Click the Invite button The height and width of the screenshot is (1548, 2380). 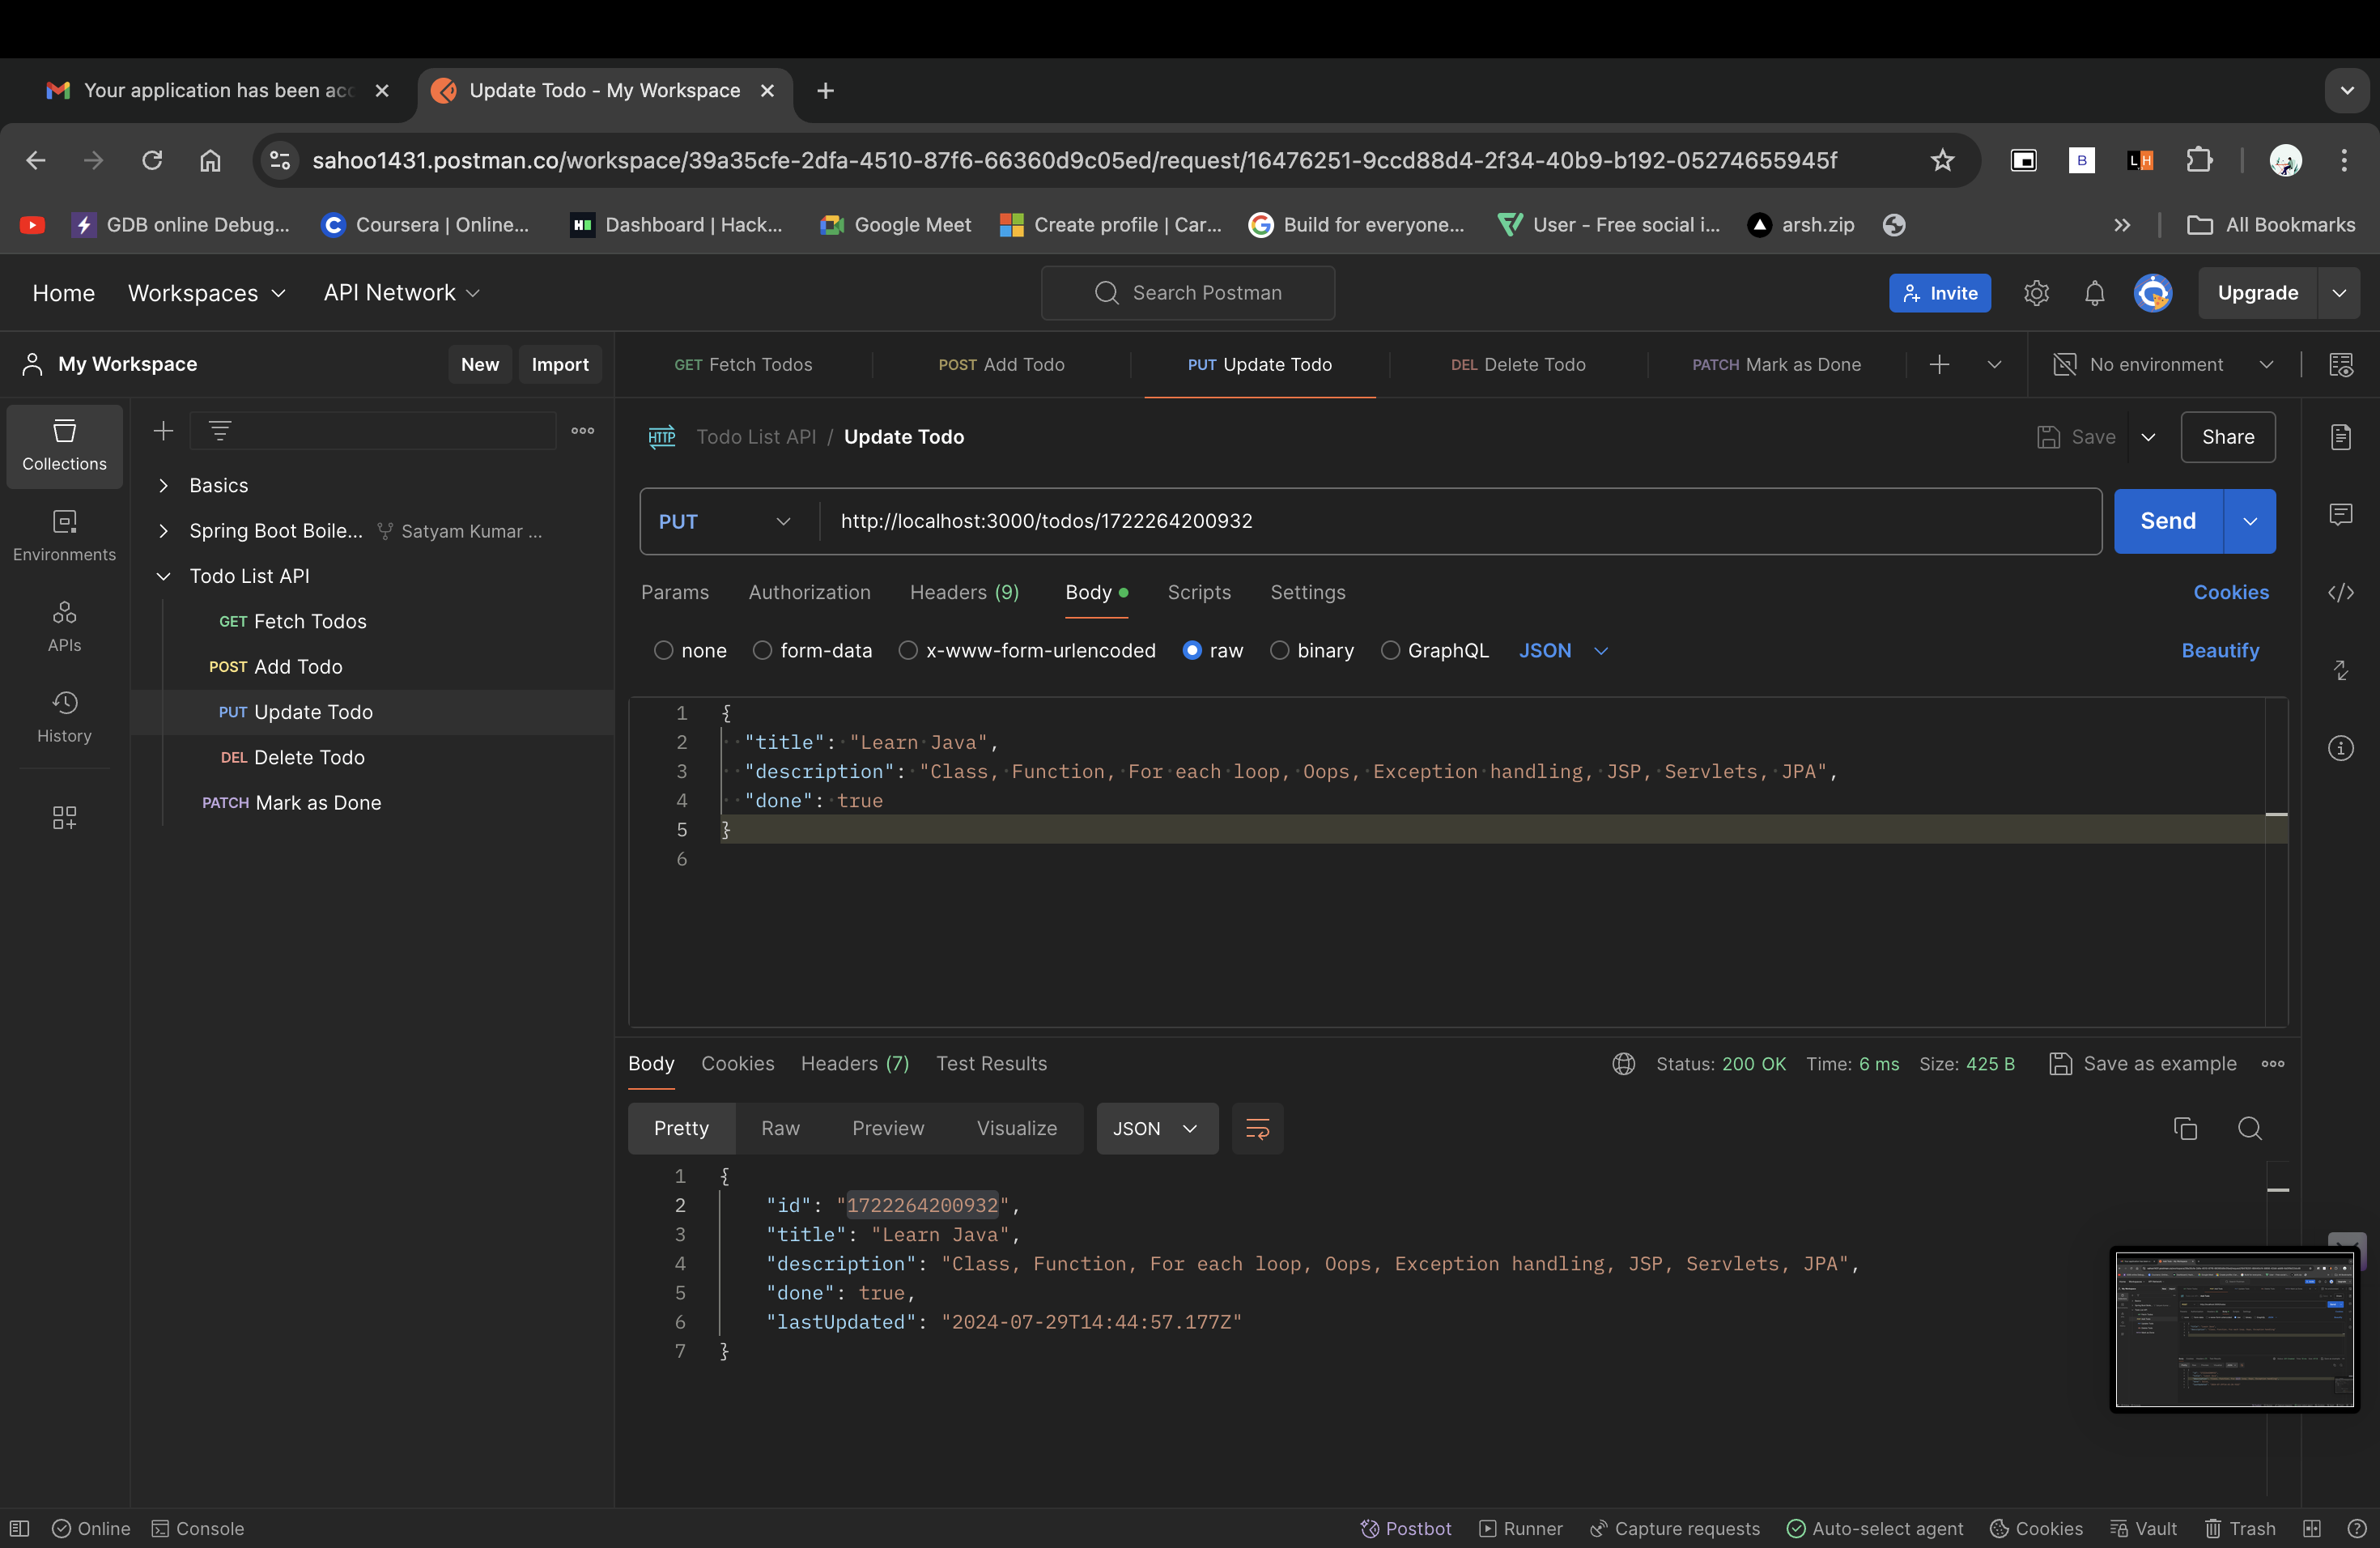[1939, 293]
